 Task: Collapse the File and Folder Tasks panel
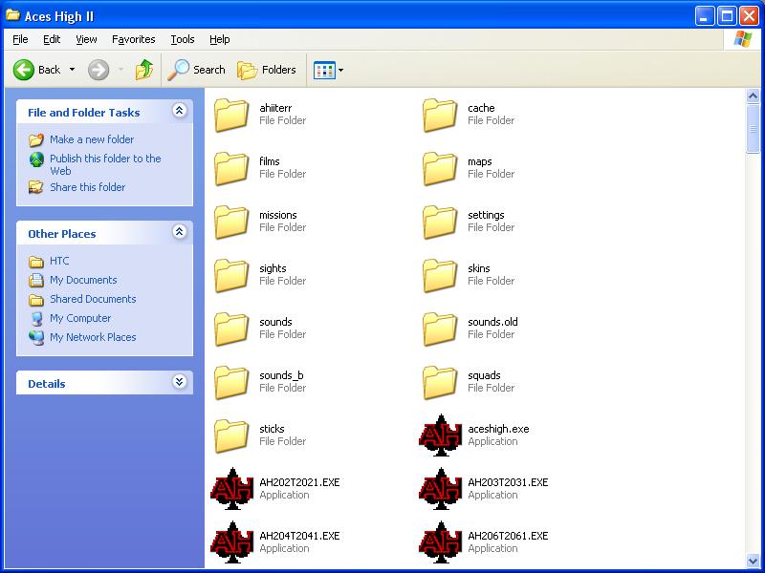click(179, 111)
